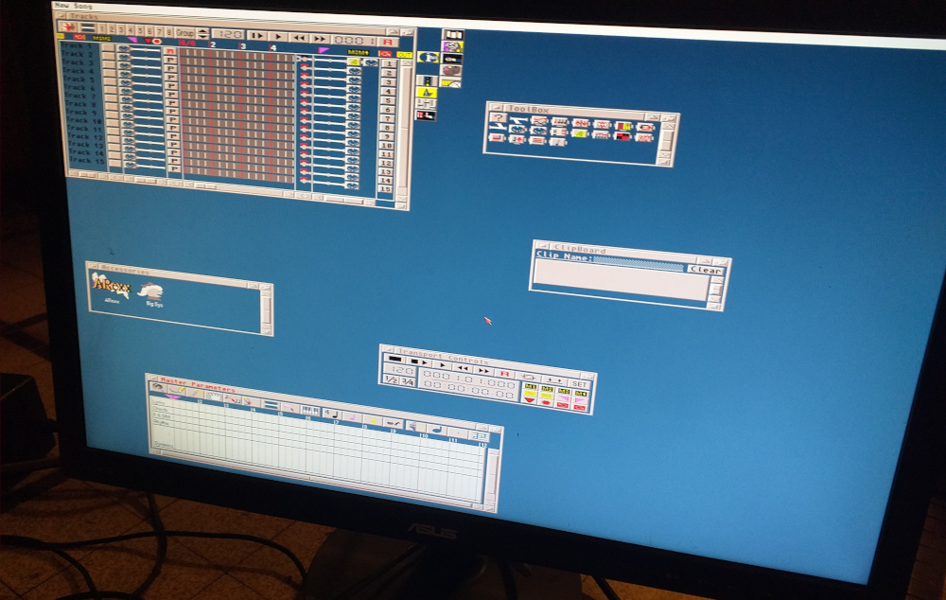This screenshot has height=600, width=946.
Task: Click the red R record button in Tracks toolbar
Action: click(389, 42)
